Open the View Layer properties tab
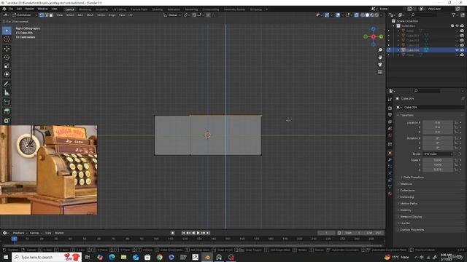The width and height of the screenshot is (467, 262). (390, 122)
